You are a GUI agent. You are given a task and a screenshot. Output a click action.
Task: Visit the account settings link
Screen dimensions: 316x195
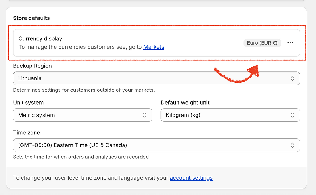pos(191,178)
